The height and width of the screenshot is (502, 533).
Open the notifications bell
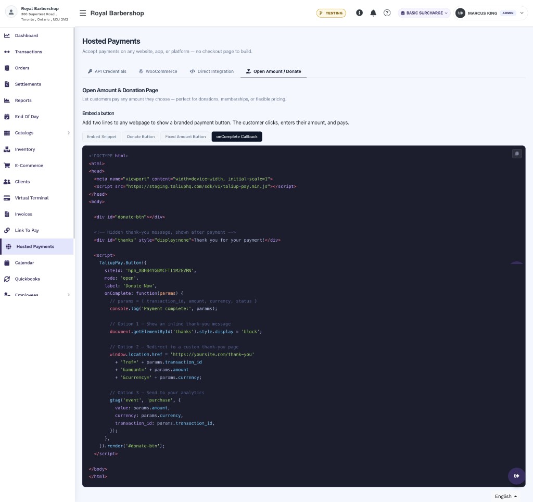point(373,13)
